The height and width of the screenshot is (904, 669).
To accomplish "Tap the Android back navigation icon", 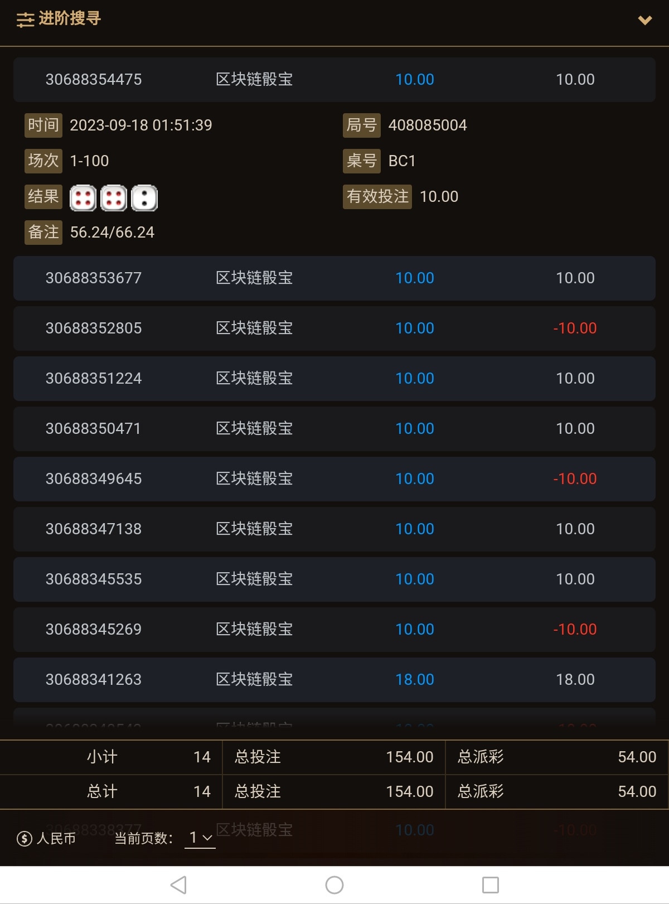I will 178,885.
